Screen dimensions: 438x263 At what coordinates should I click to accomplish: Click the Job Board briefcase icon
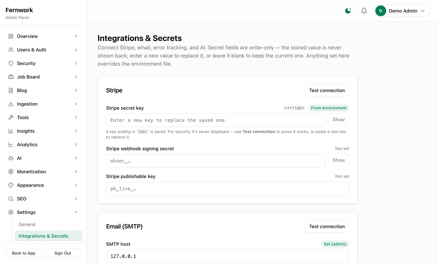tap(11, 77)
